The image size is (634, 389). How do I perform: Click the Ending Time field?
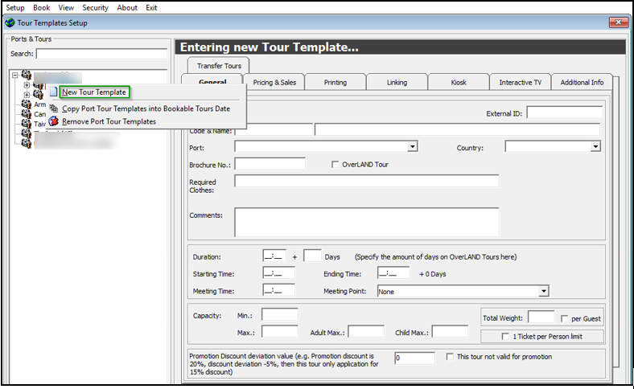(393, 272)
